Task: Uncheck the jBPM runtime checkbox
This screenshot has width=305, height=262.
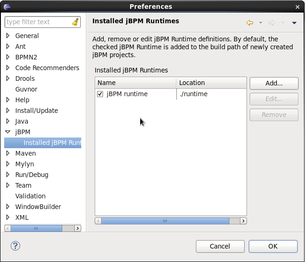Action: tap(100, 94)
